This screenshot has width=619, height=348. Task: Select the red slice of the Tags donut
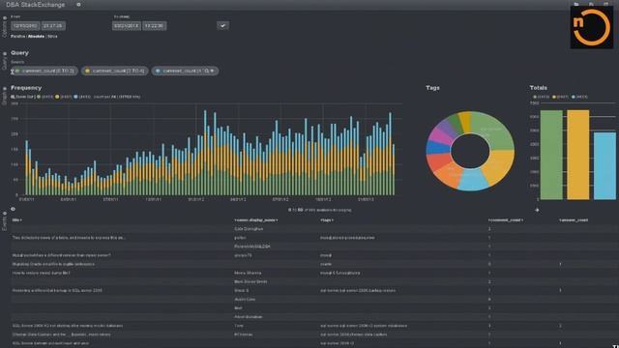click(x=439, y=161)
